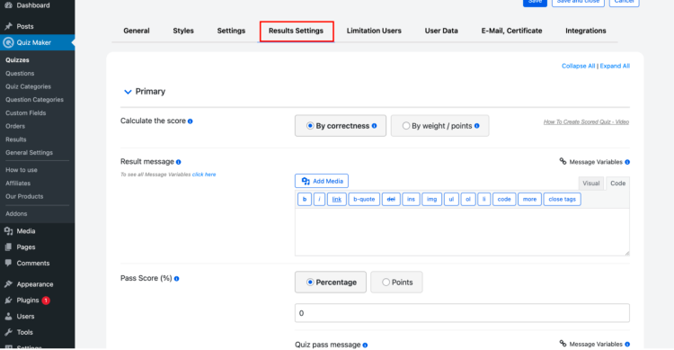Open the Styles tab

(183, 31)
